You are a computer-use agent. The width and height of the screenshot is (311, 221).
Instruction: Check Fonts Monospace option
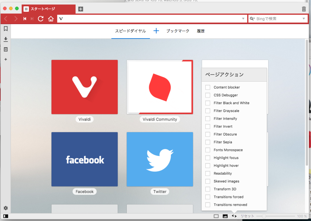(x=208, y=150)
